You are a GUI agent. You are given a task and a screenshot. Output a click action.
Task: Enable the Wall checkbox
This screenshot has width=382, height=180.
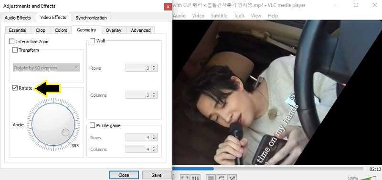tap(92, 40)
